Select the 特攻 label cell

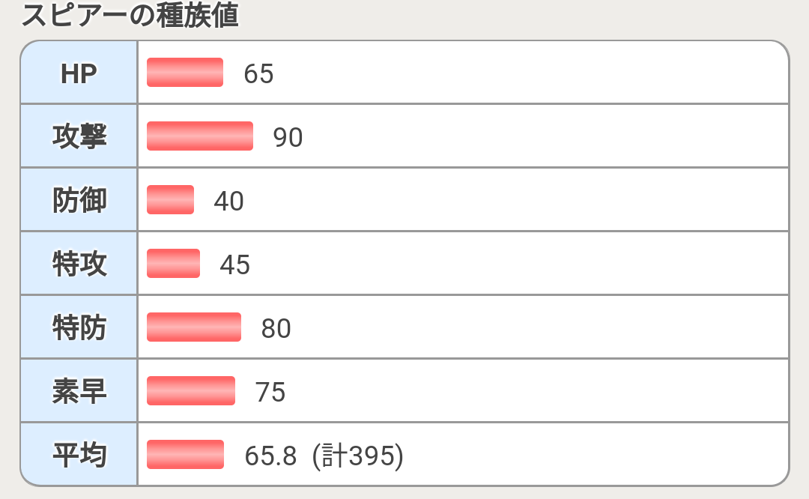pos(79,264)
